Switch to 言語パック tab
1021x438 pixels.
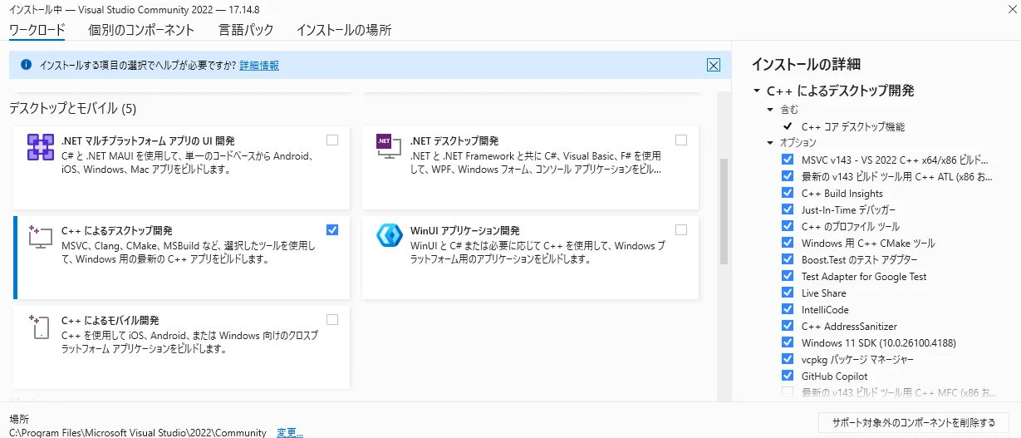pos(246,30)
